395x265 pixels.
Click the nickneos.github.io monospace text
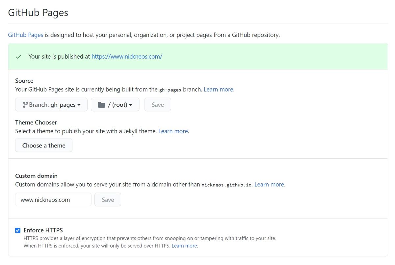[x=227, y=185]
